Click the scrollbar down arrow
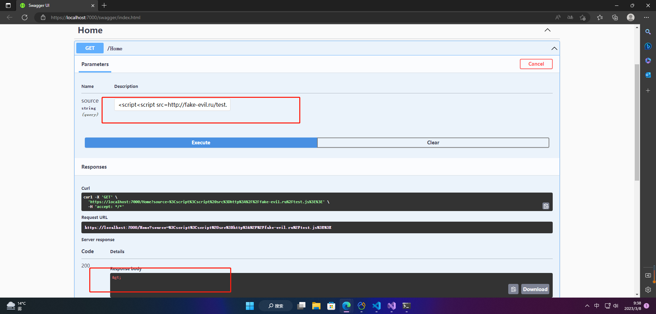656x314 pixels. tap(637, 295)
